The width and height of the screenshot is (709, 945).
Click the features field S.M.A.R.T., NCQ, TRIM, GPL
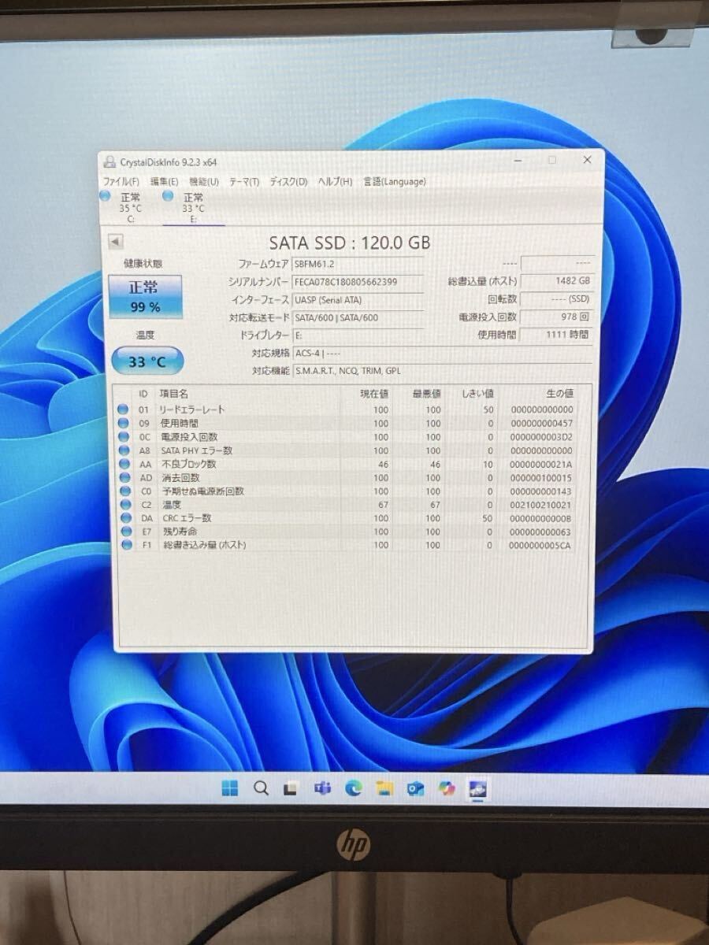(443, 371)
